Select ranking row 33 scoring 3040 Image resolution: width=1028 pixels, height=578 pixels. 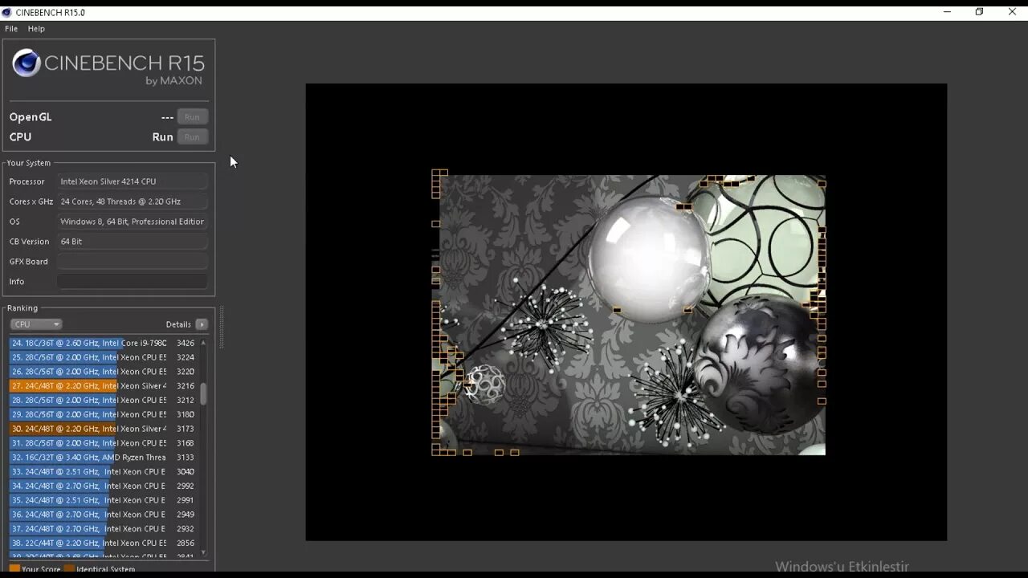[103, 471]
